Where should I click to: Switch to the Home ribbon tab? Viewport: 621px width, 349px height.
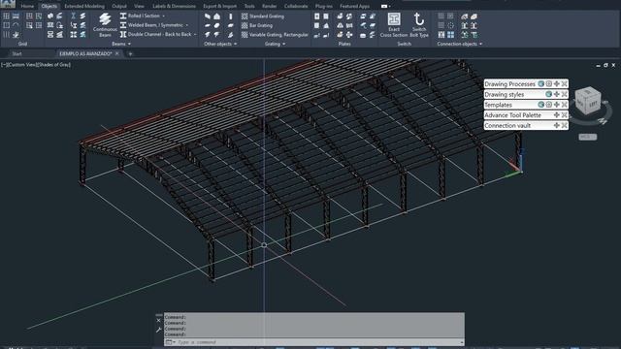coord(27,6)
